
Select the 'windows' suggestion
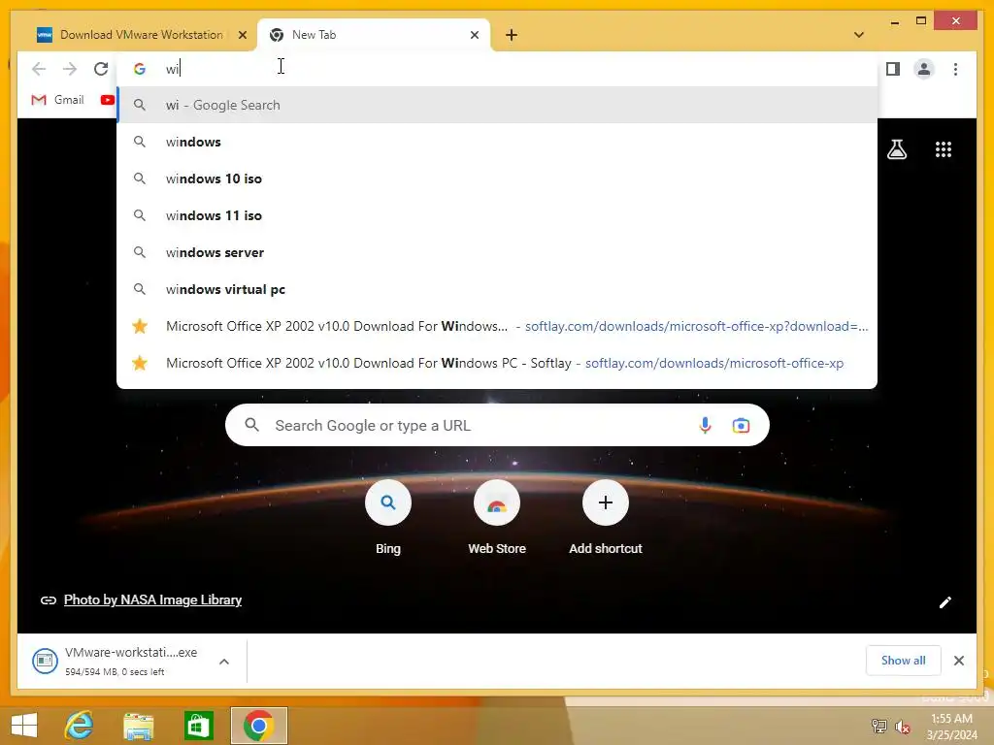tap(497, 142)
